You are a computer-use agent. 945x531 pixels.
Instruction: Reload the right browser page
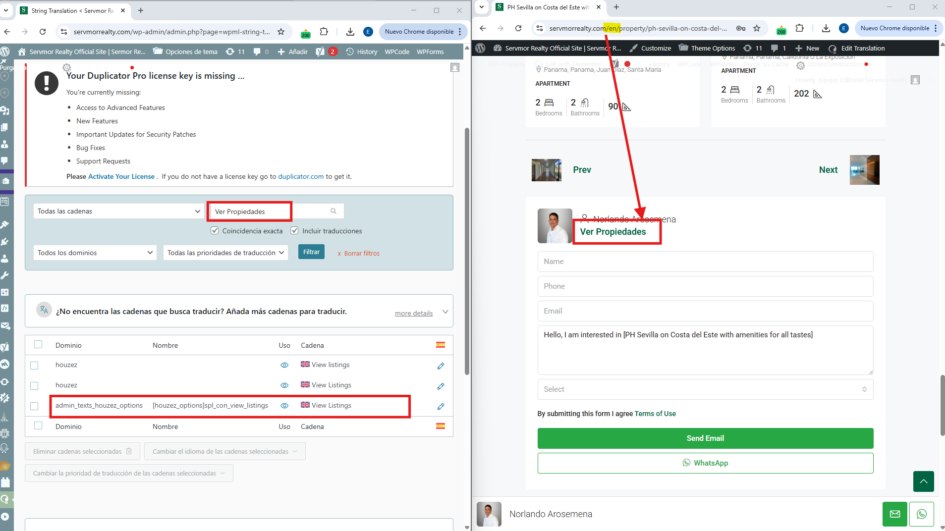[x=518, y=28]
